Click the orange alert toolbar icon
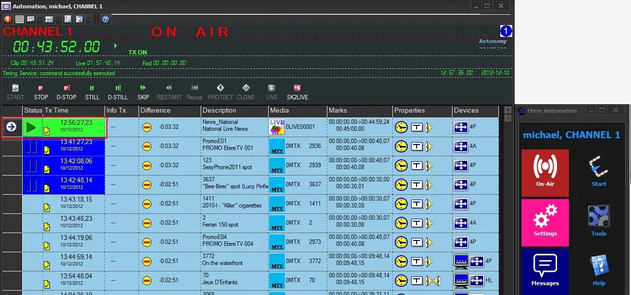Screen dimensions: 631x295 click(8, 19)
